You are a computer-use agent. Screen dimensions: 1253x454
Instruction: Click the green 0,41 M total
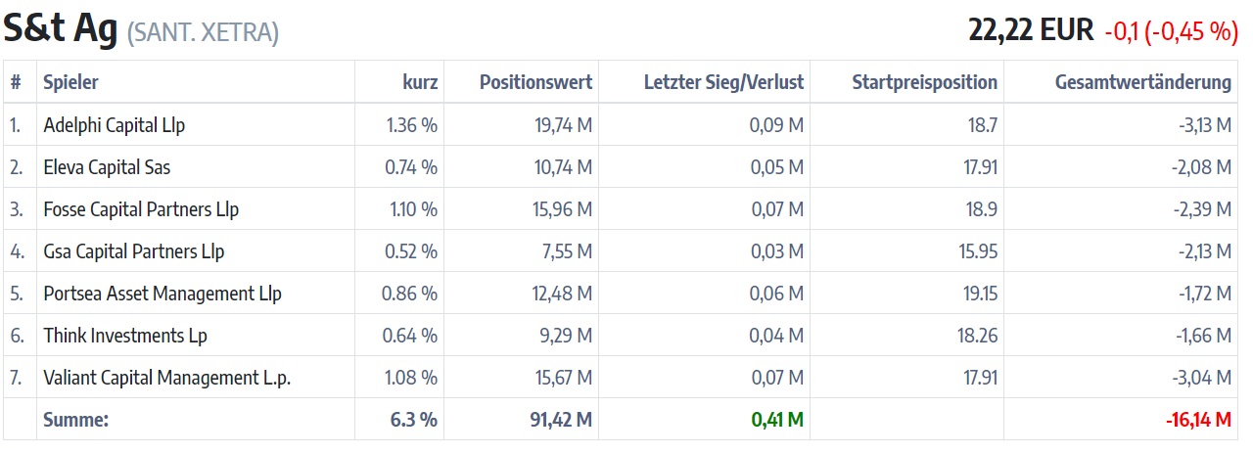tap(777, 420)
